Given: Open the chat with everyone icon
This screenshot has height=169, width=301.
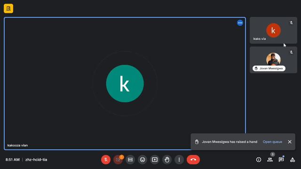Looking at the screenshot, I should pyautogui.click(x=281, y=160).
